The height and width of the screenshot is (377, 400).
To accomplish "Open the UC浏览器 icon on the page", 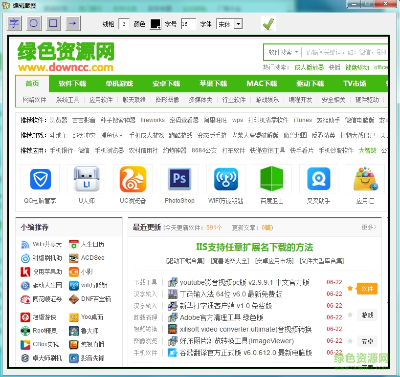I will (133, 178).
